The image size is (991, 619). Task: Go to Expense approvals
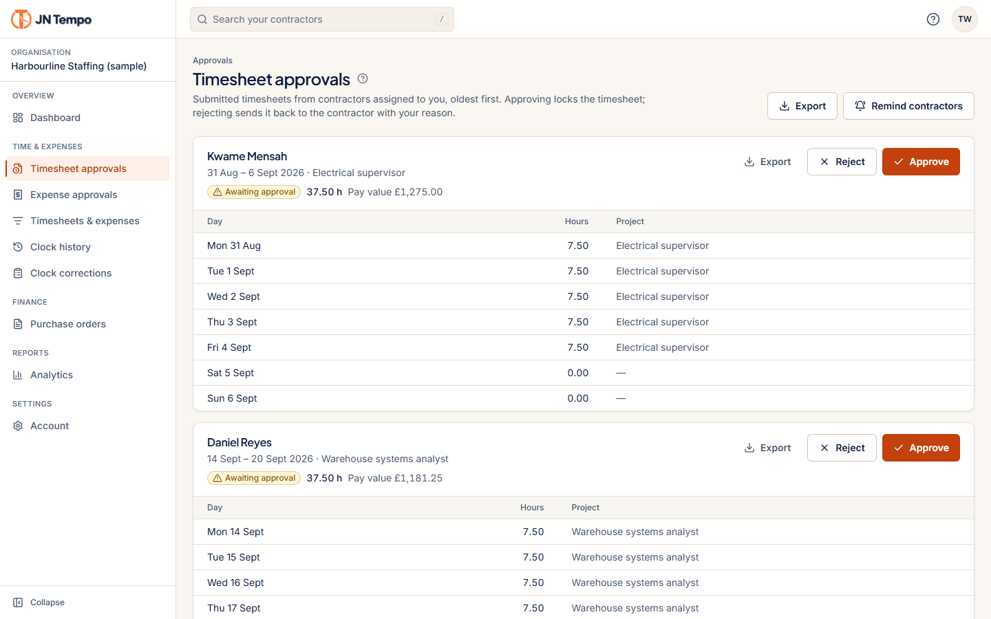point(87,195)
